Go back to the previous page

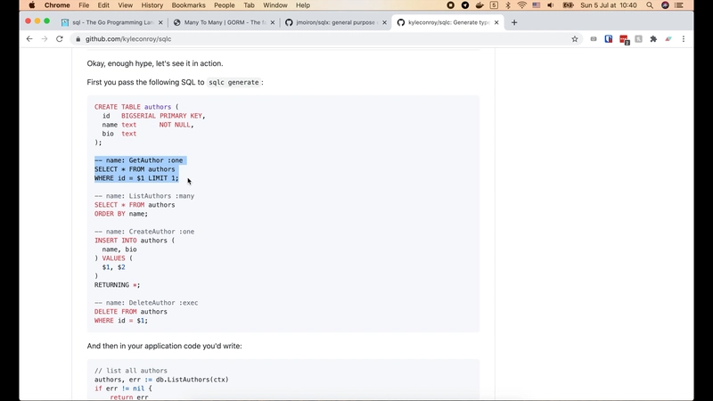pos(29,39)
